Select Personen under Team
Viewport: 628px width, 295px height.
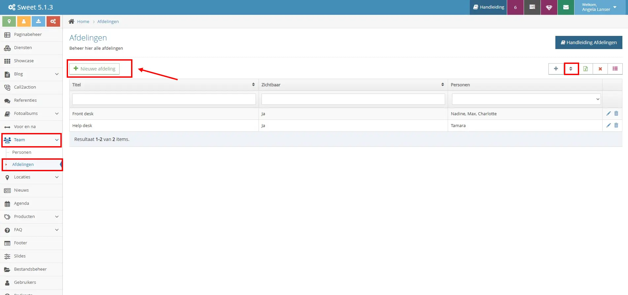[x=22, y=152]
